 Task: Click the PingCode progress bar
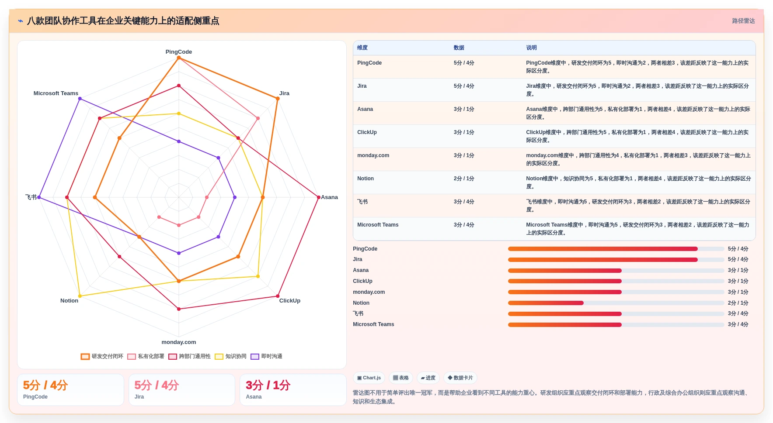(616, 249)
